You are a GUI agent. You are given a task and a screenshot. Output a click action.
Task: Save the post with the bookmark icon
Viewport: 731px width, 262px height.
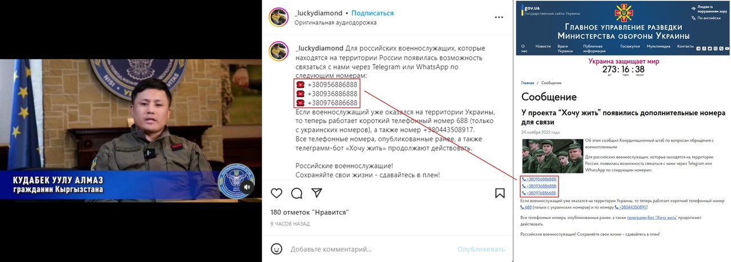click(x=500, y=193)
